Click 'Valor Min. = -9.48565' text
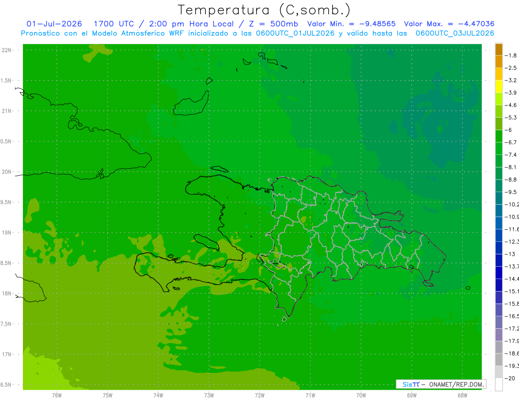 pyautogui.click(x=352, y=24)
